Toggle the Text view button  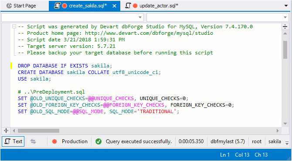[x=13, y=141]
